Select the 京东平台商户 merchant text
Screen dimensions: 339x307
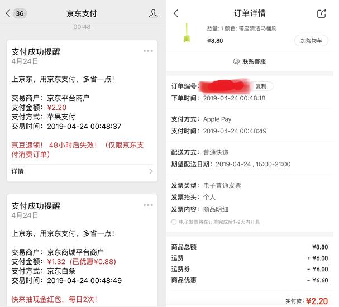coord(68,98)
